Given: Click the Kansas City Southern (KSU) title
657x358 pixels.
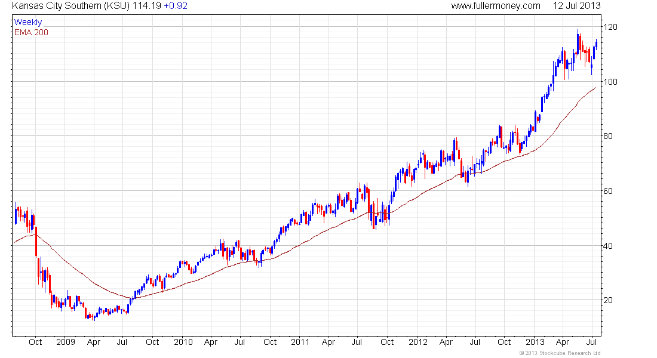Looking at the screenshot, I should coord(71,6).
